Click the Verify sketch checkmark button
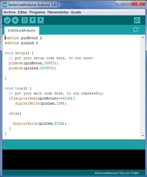147x177 pixels. click(x=7, y=20)
